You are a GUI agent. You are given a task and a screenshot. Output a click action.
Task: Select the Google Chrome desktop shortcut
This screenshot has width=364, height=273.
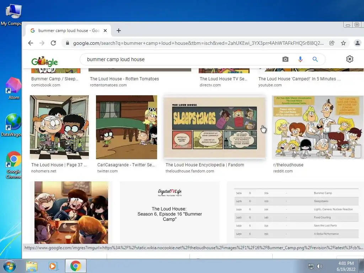click(14, 165)
